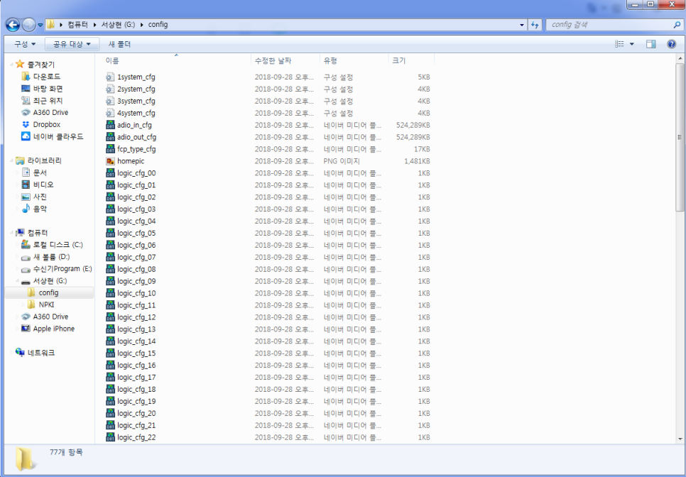Open the 구성 menu

[x=24, y=44]
